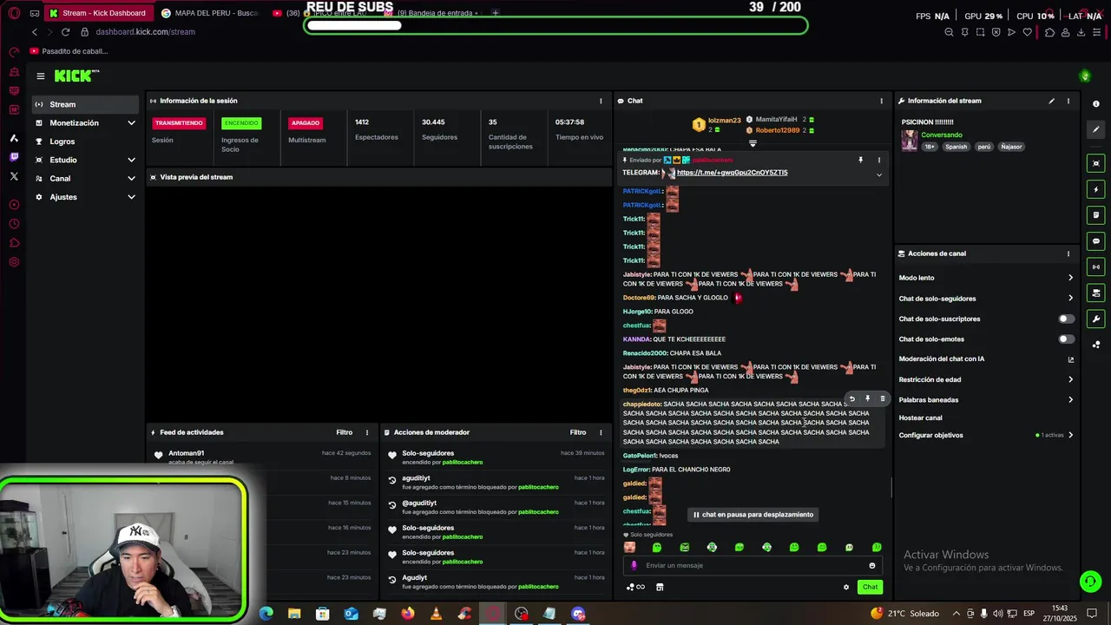Open a new browser tab
Image resolution: width=1111 pixels, height=625 pixels.
point(496,13)
